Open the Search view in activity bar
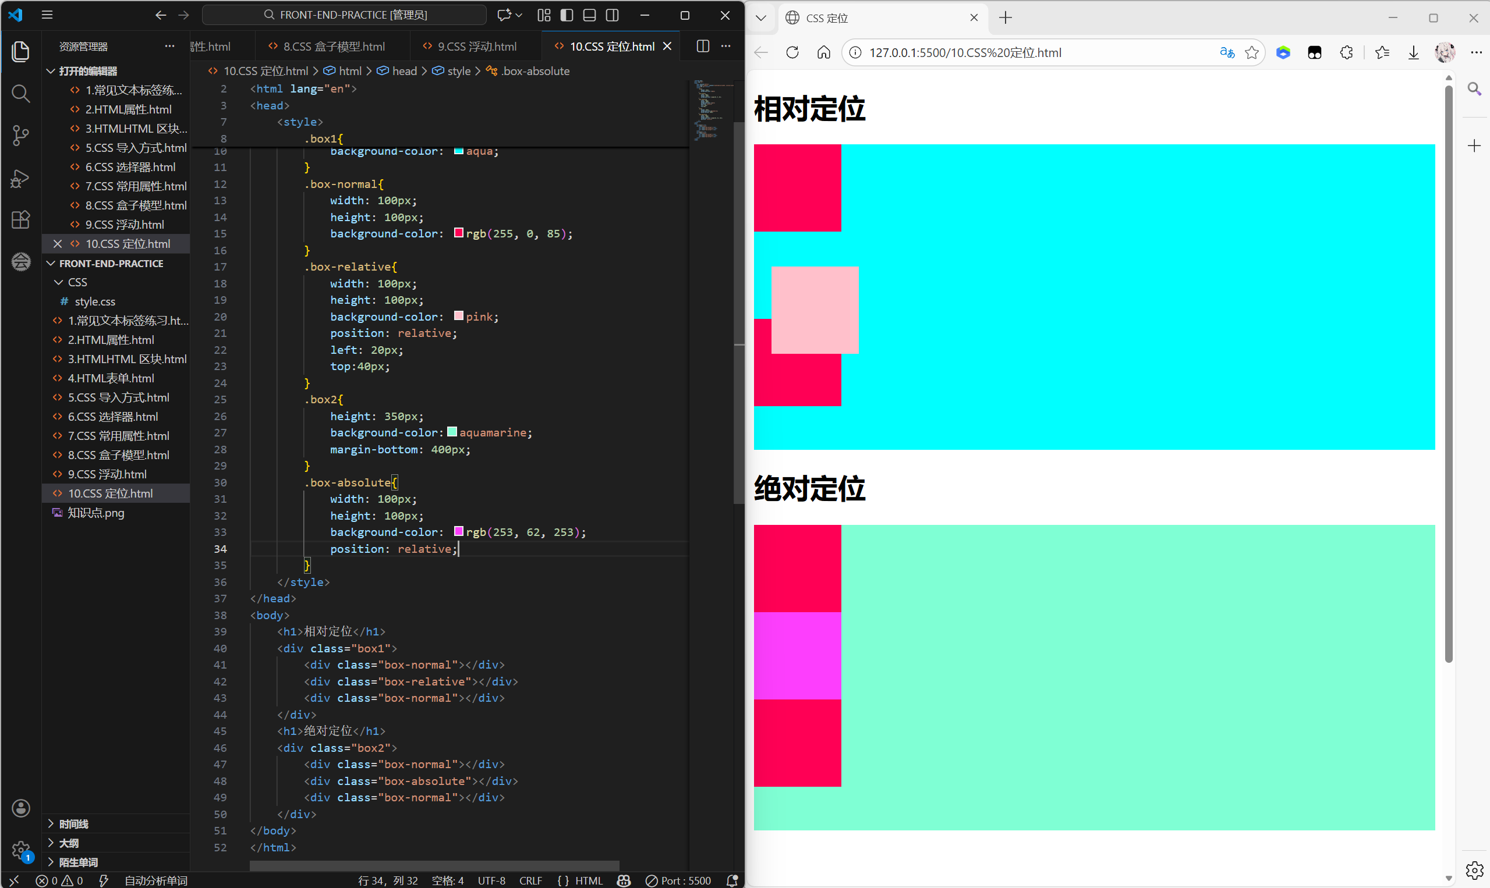 tap(20, 93)
